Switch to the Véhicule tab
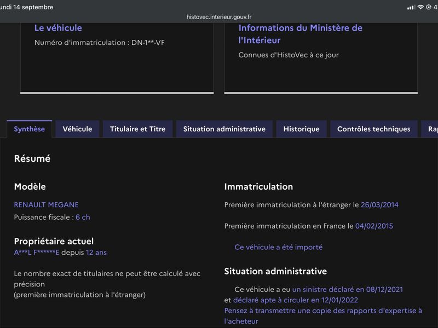The image size is (438, 328). (77, 129)
